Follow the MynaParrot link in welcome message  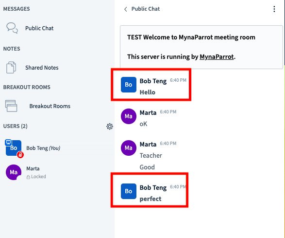[217, 56]
